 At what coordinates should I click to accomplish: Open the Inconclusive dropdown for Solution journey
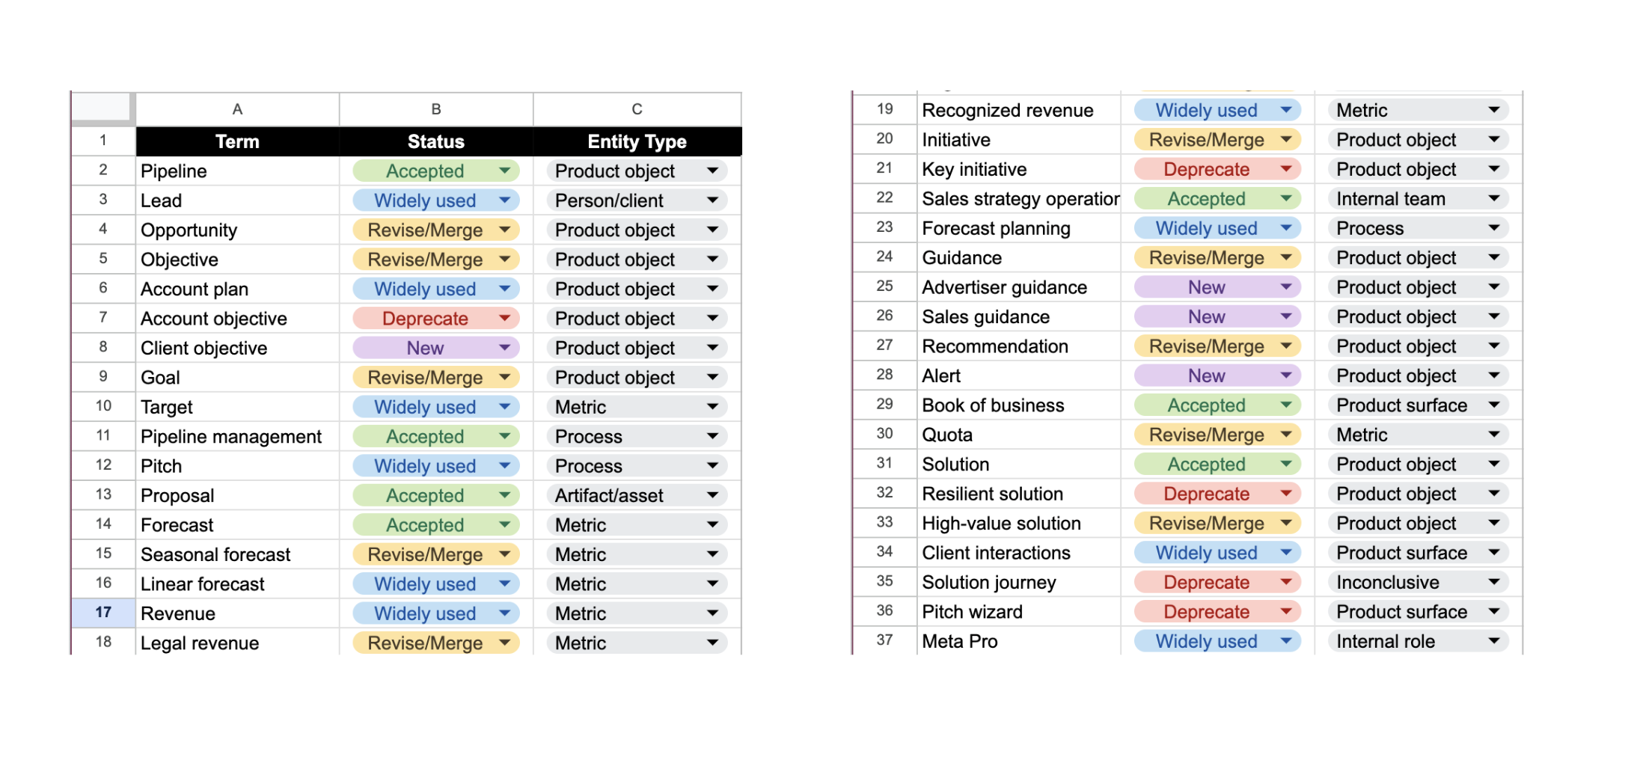tap(1494, 582)
